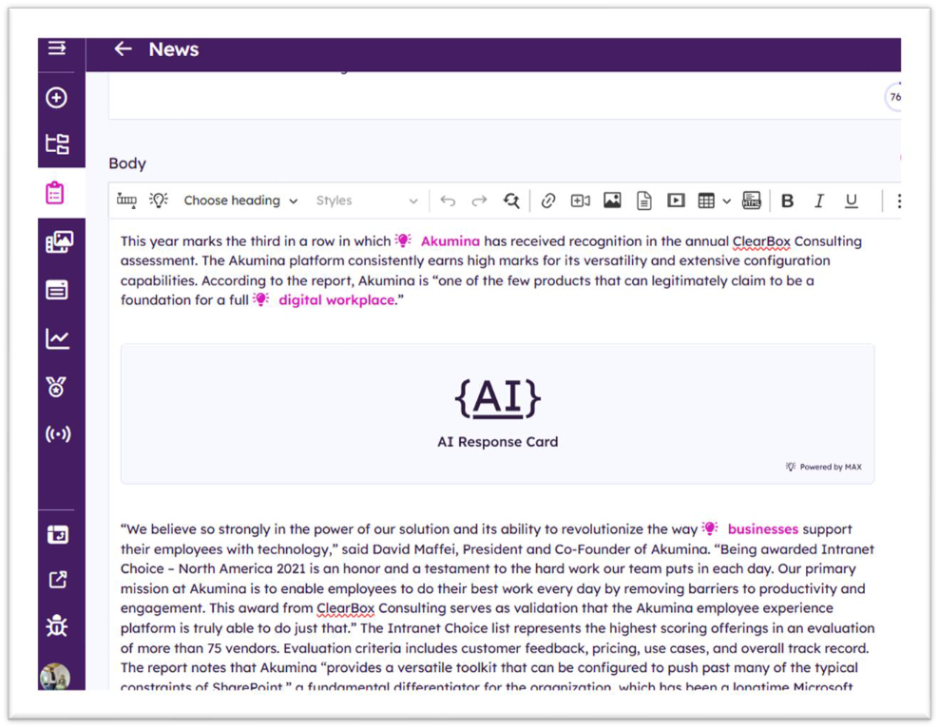939x728 pixels.
Task: Open the analytics line chart icon in sidebar
Action: (x=57, y=339)
